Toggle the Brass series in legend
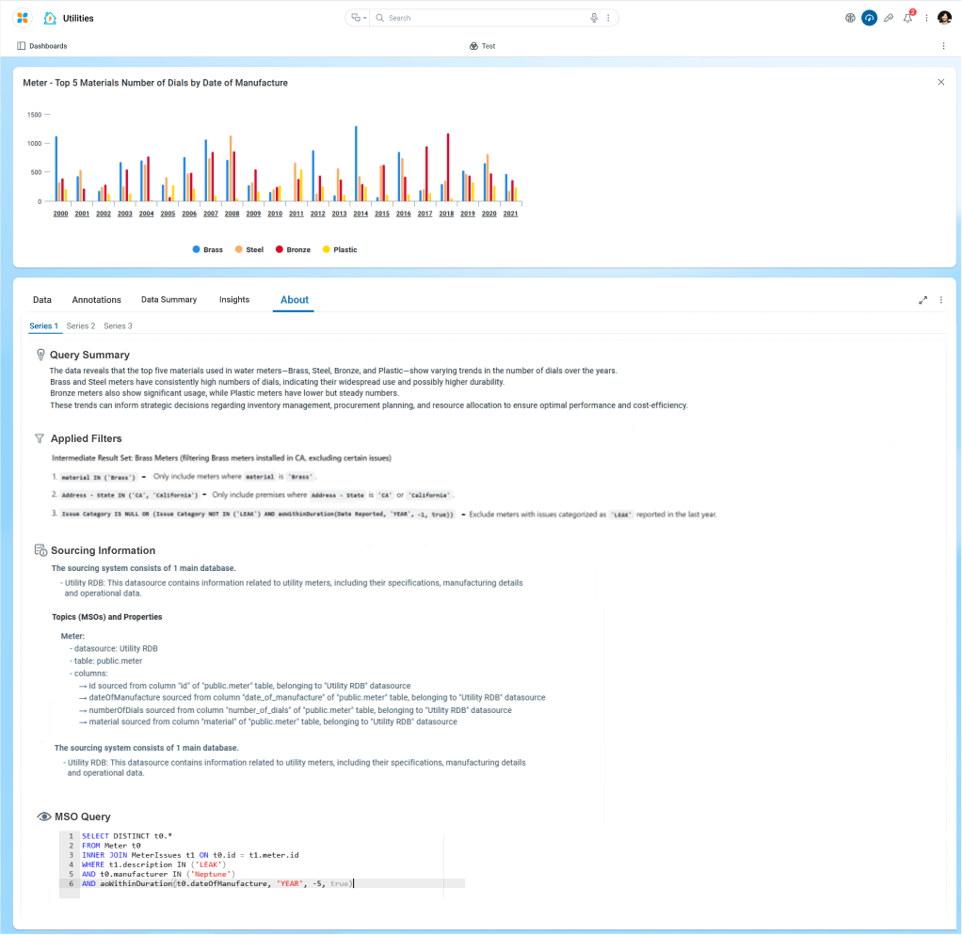 [x=208, y=249]
